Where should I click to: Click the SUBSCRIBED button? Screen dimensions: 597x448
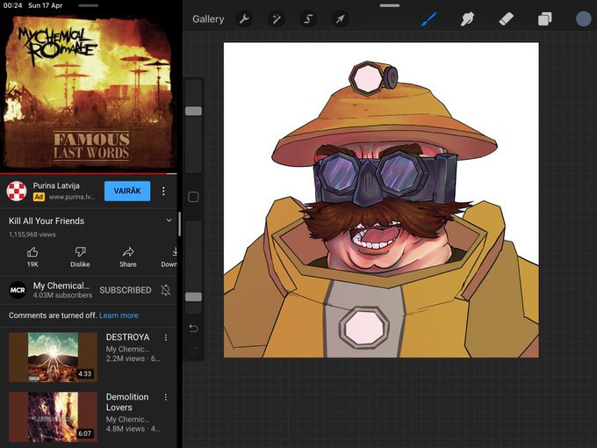click(x=126, y=290)
